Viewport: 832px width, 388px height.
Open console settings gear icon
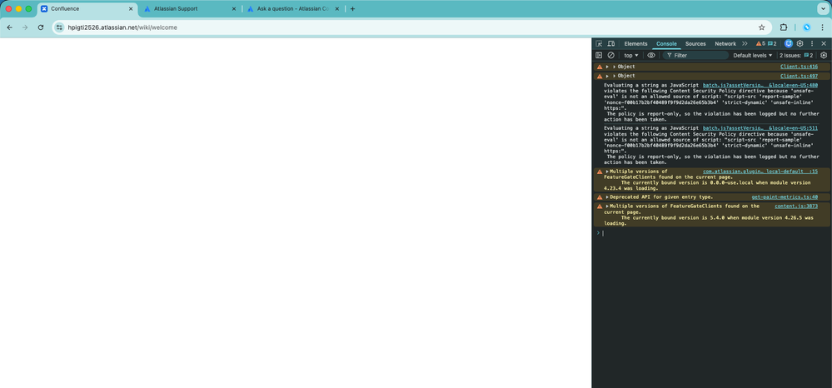coord(824,55)
